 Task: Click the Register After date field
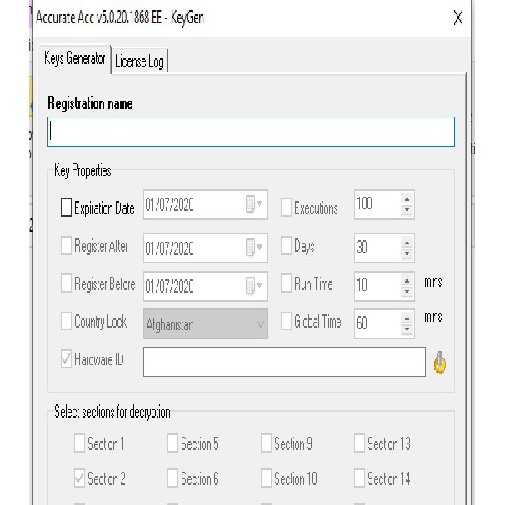[206, 247]
